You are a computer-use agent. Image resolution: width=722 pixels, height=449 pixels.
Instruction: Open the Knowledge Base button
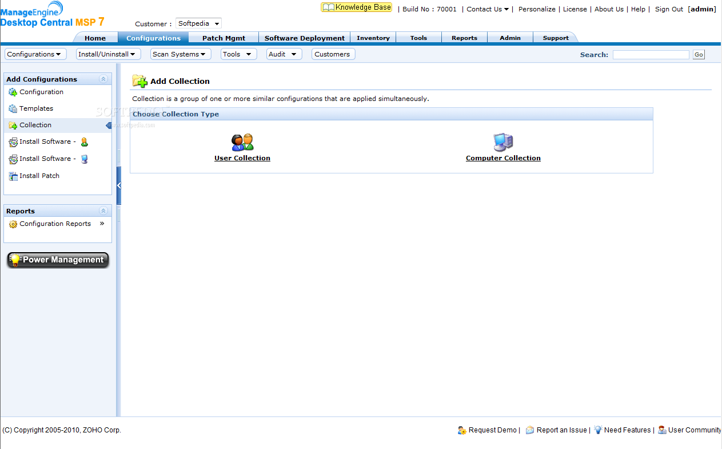click(x=357, y=7)
